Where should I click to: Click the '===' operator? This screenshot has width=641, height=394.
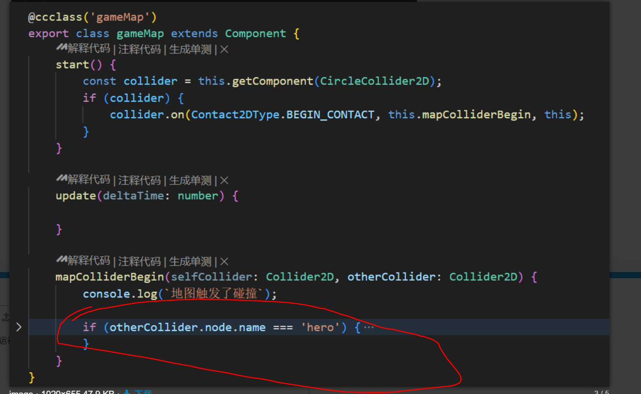283,327
